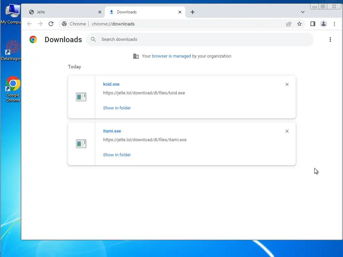Screen dimensions: 343x257
Task: Remove koid.exe from the downloads list
Action: (x=287, y=84)
